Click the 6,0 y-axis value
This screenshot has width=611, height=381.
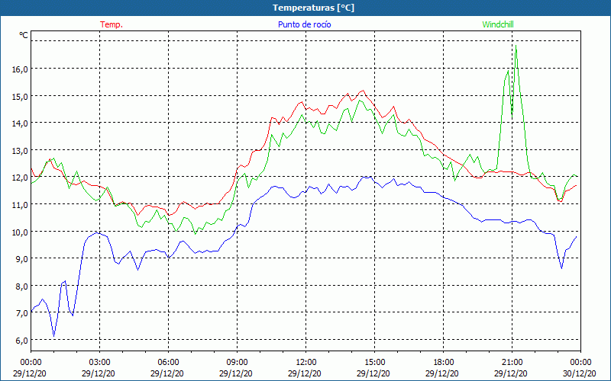pyautogui.click(x=21, y=341)
